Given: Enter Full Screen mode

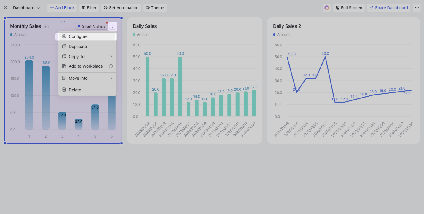Looking at the screenshot, I should (349, 8).
